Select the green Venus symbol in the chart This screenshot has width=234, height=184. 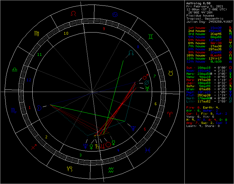(x=91, y=147)
